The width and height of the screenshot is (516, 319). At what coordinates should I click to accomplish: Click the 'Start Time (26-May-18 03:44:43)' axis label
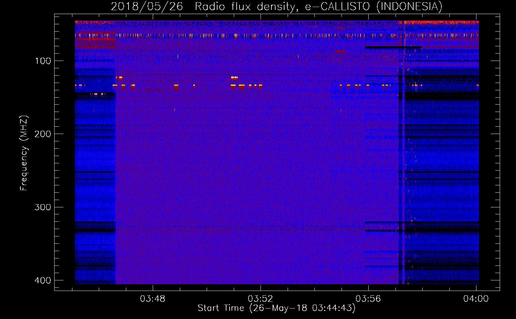[276, 308]
